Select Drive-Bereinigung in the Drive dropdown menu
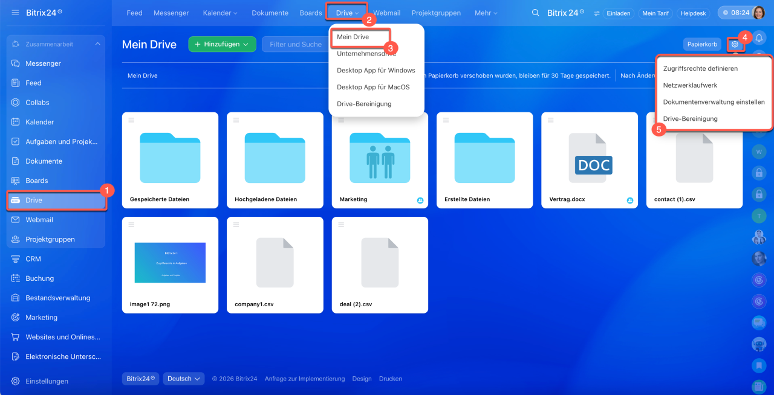The image size is (774, 395). pos(364,104)
